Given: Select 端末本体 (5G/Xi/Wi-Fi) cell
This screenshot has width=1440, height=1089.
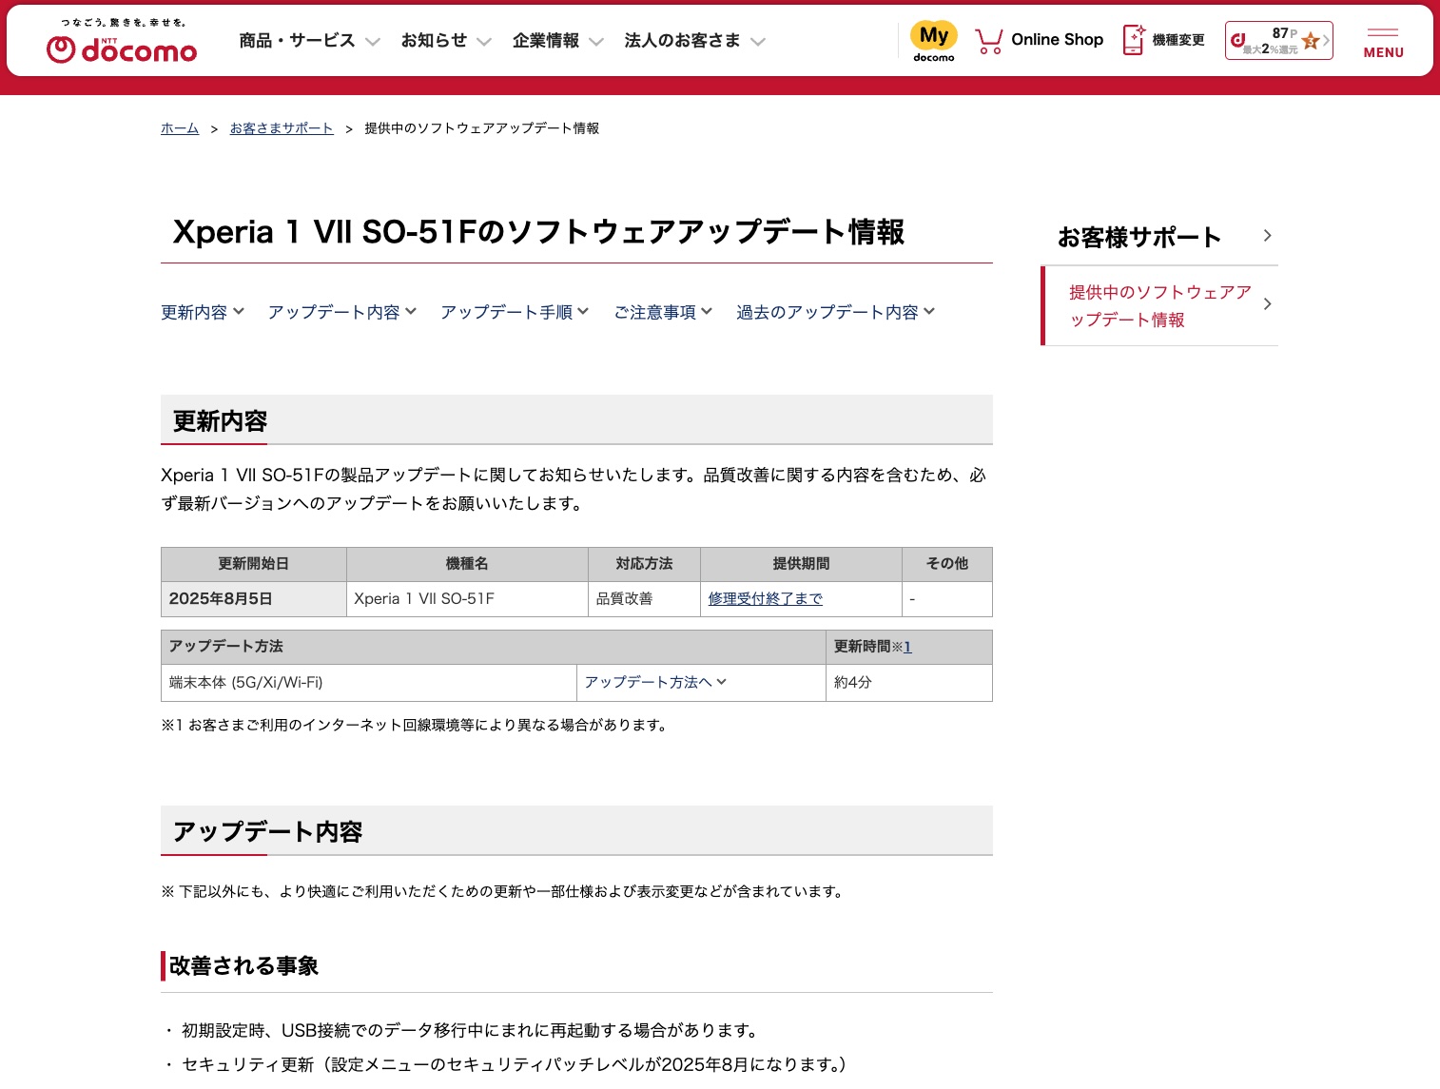Looking at the screenshot, I should pos(369,683).
